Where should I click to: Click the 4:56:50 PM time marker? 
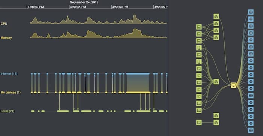[120, 7]
